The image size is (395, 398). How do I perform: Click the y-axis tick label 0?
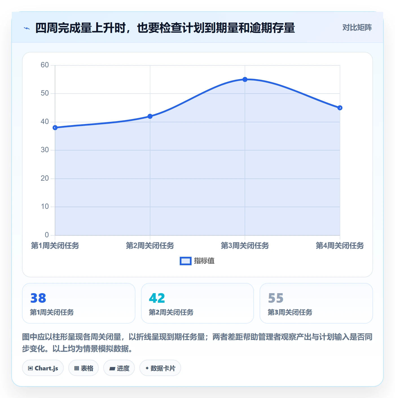pyautogui.click(x=47, y=235)
